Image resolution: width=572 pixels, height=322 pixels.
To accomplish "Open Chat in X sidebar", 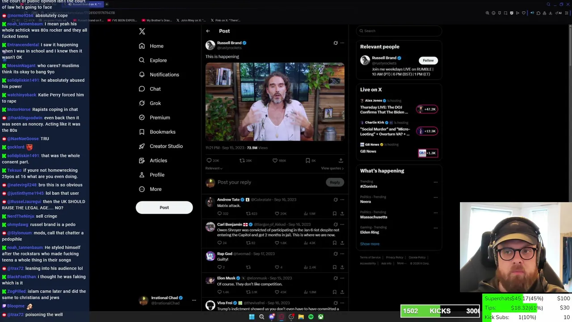I will tap(149, 89).
